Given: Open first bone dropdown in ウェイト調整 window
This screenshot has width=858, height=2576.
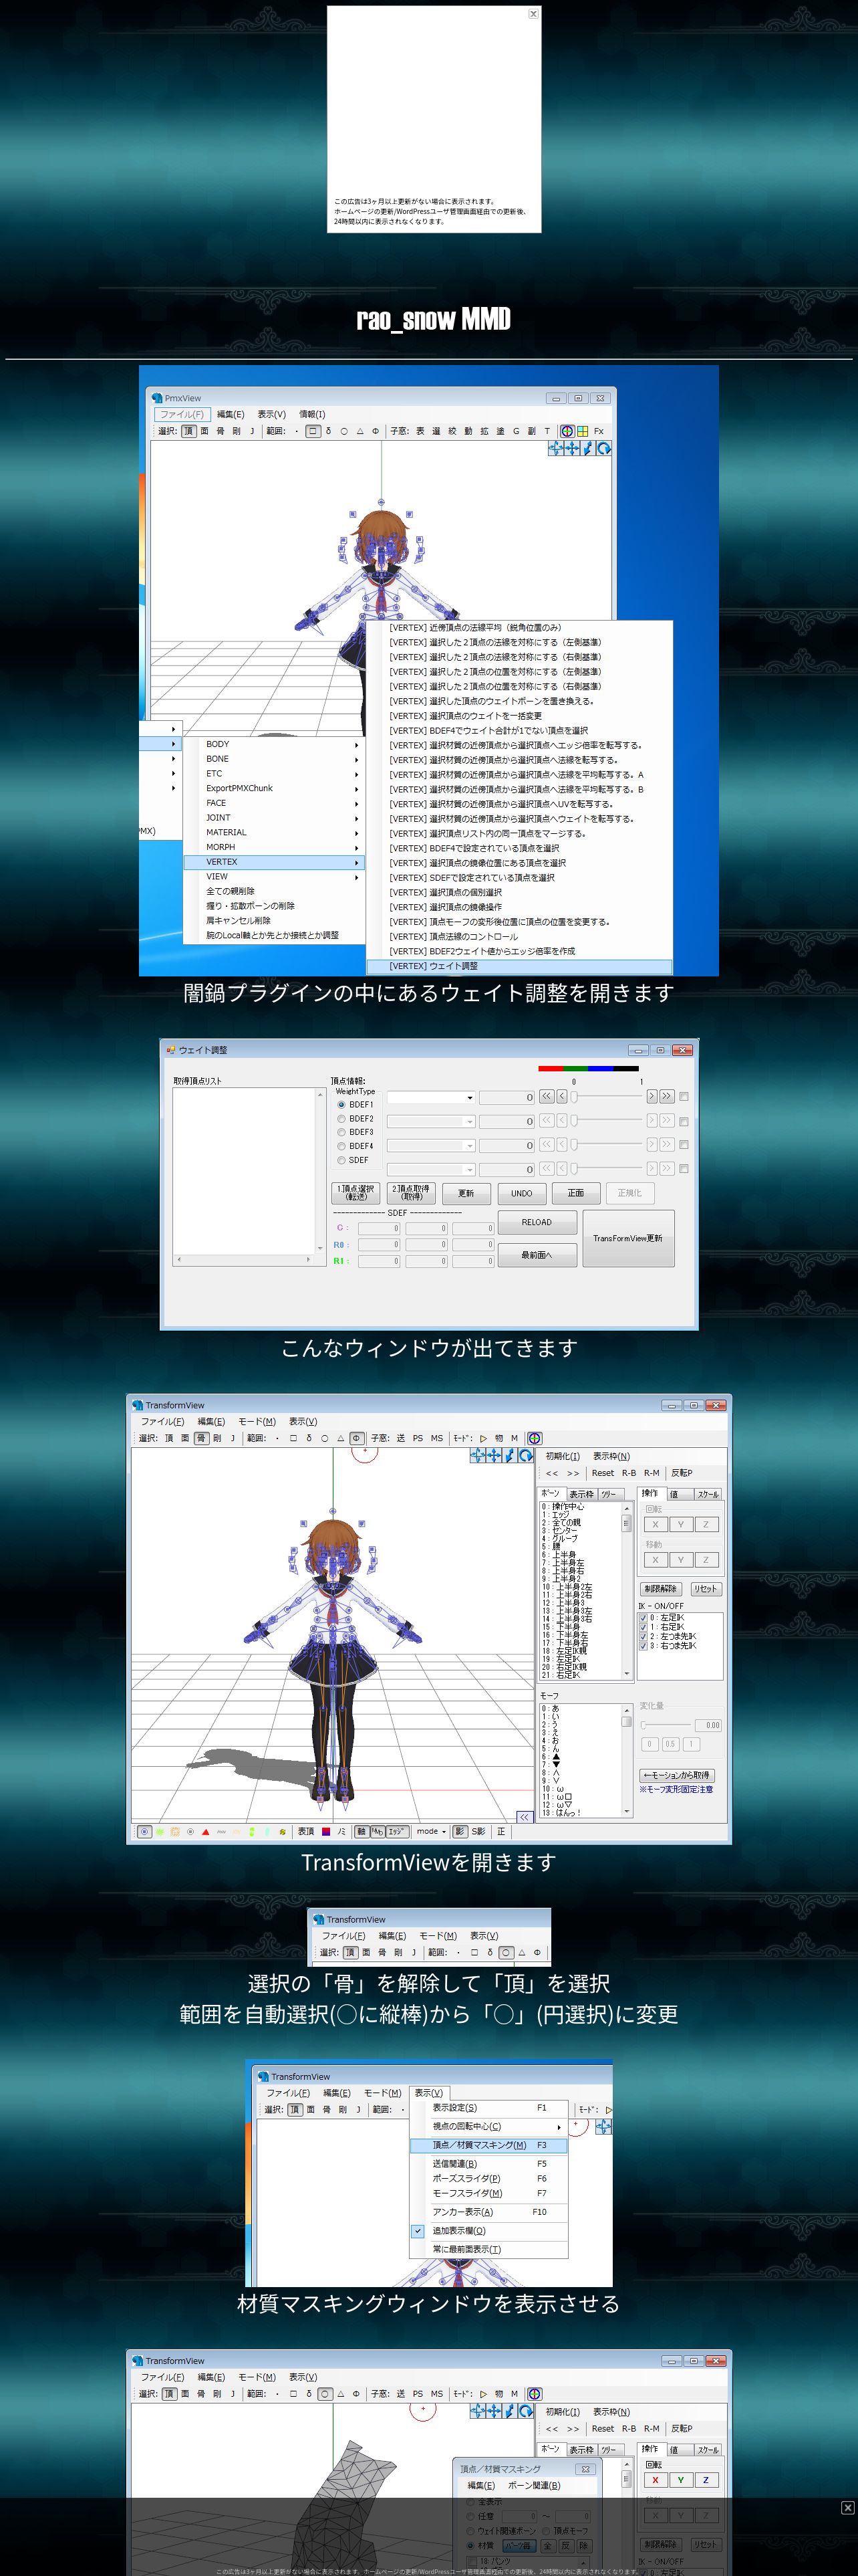Looking at the screenshot, I should point(430,1097).
